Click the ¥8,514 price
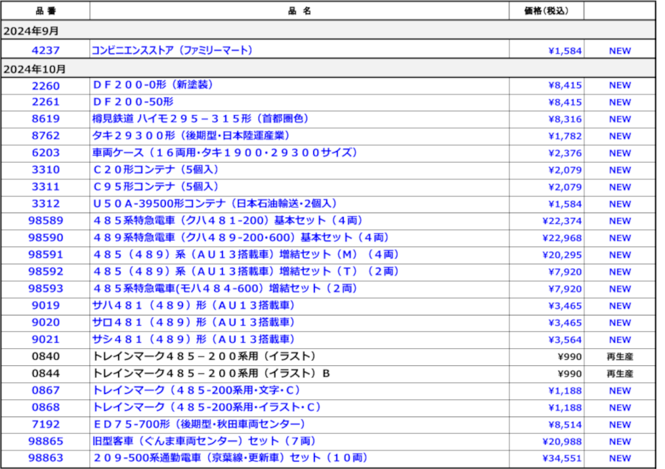The image size is (665, 469). 565,424
